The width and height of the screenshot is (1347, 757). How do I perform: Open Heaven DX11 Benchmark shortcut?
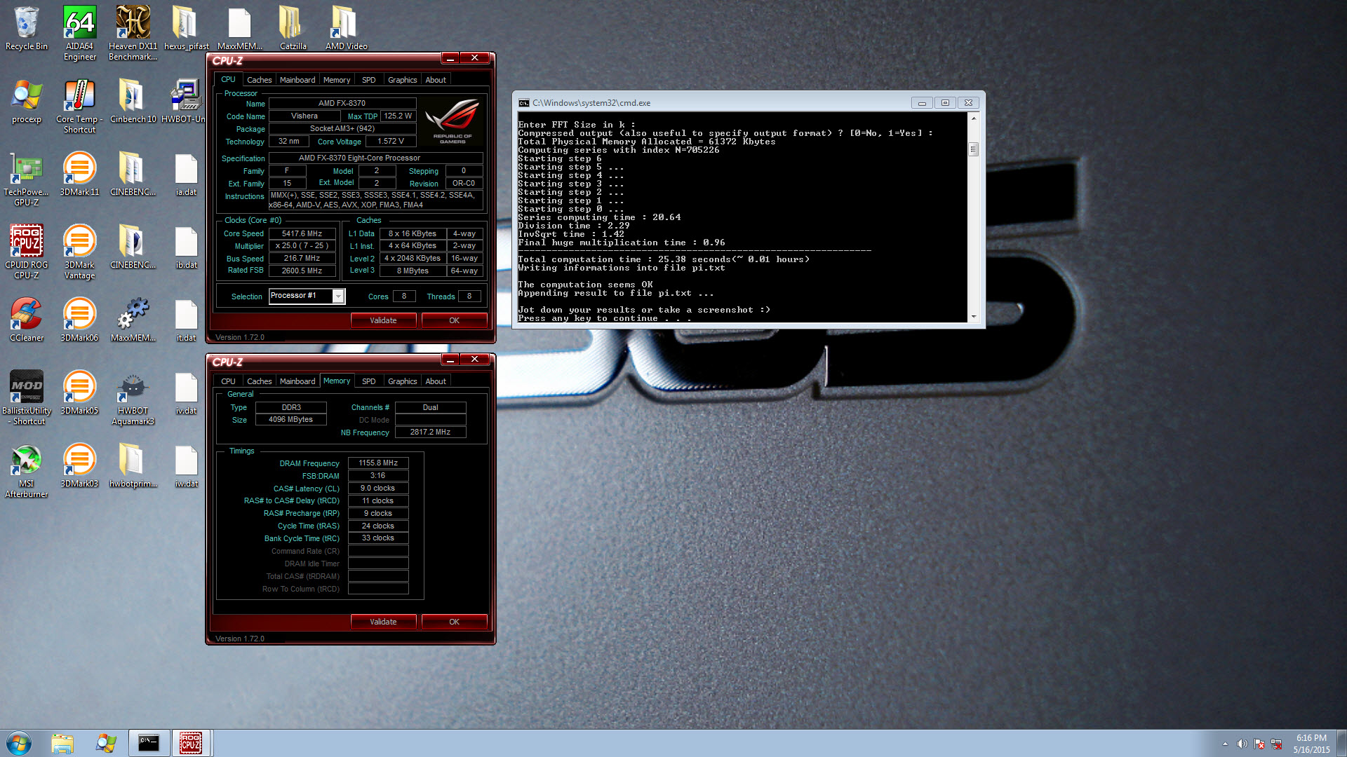133,33
